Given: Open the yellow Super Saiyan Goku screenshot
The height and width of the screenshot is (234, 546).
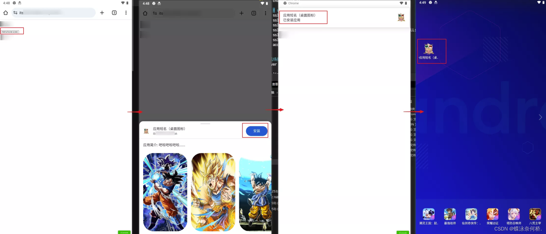Looking at the screenshot, I should (x=213, y=192).
